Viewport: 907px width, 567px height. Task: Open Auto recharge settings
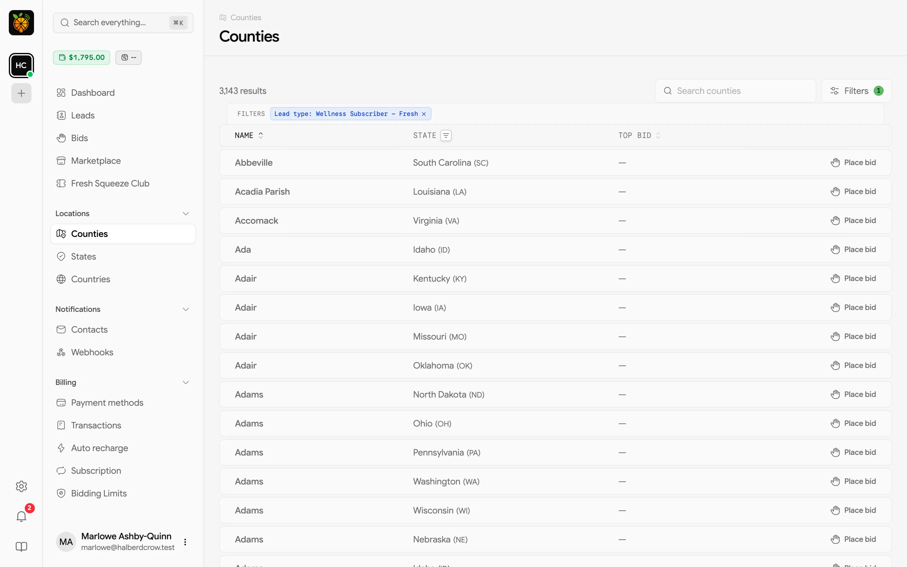click(x=123, y=448)
